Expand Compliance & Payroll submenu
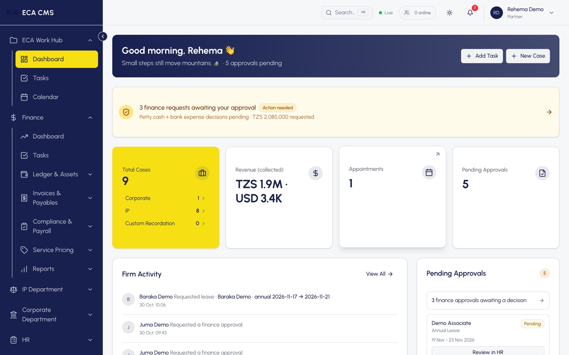The height and width of the screenshot is (355, 569). click(x=90, y=226)
